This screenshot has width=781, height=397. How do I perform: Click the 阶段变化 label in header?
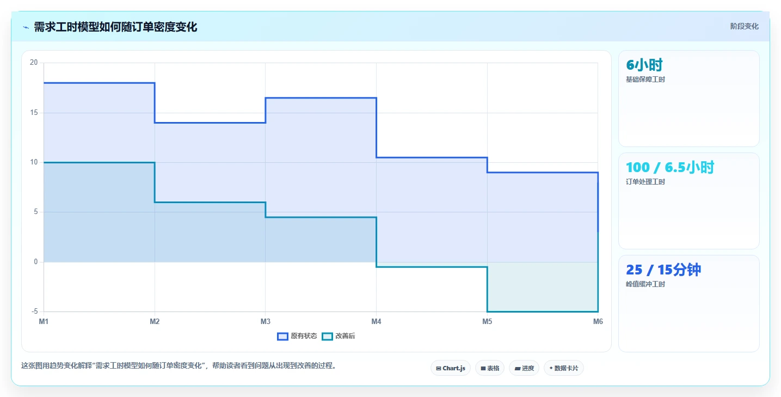744,26
